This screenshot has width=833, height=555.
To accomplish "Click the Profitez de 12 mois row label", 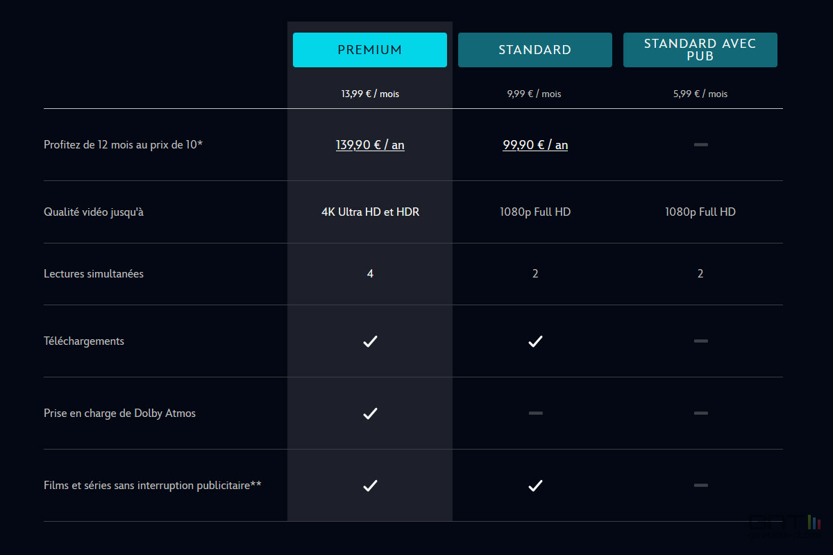I will (x=123, y=144).
